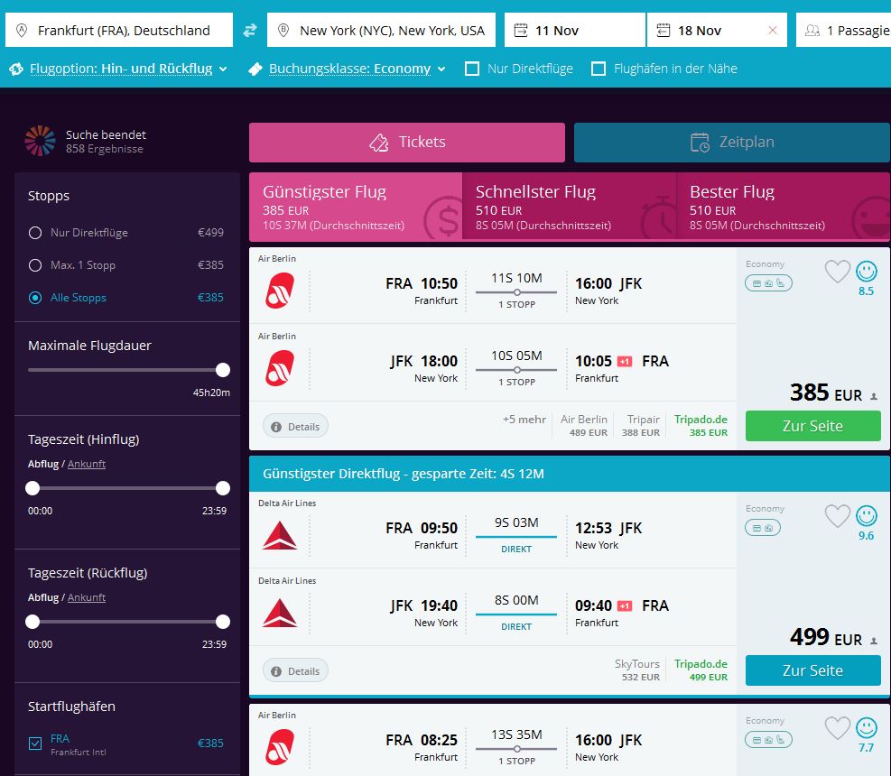891x776 pixels.
Task: Clear the 18 Nov return date
Action: pos(772,30)
